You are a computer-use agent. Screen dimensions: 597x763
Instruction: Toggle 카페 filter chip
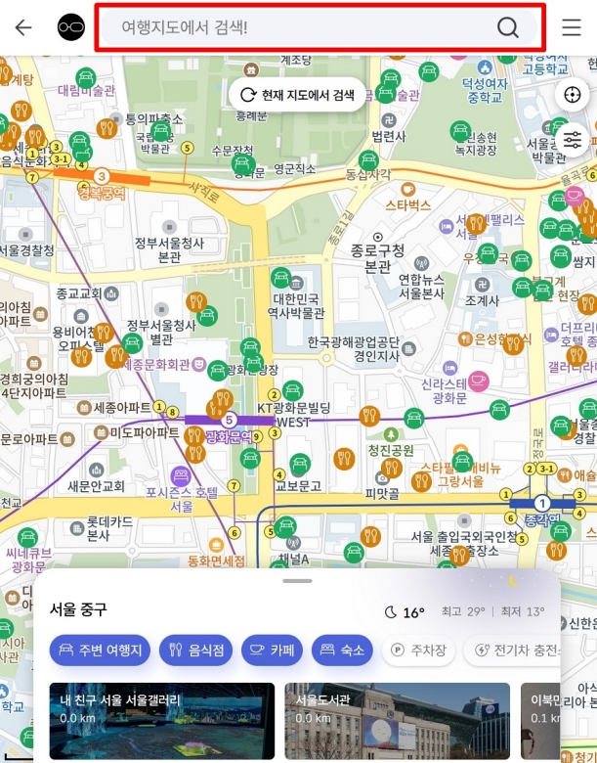click(272, 650)
